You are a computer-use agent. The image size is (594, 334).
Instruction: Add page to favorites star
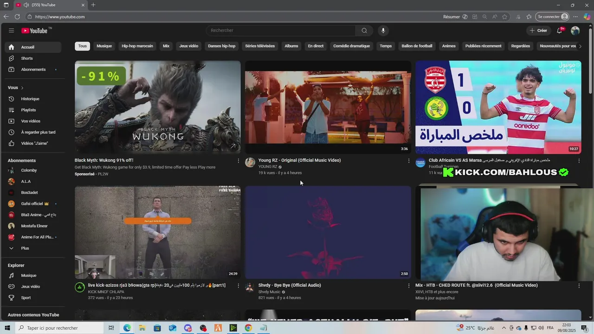pos(505,17)
